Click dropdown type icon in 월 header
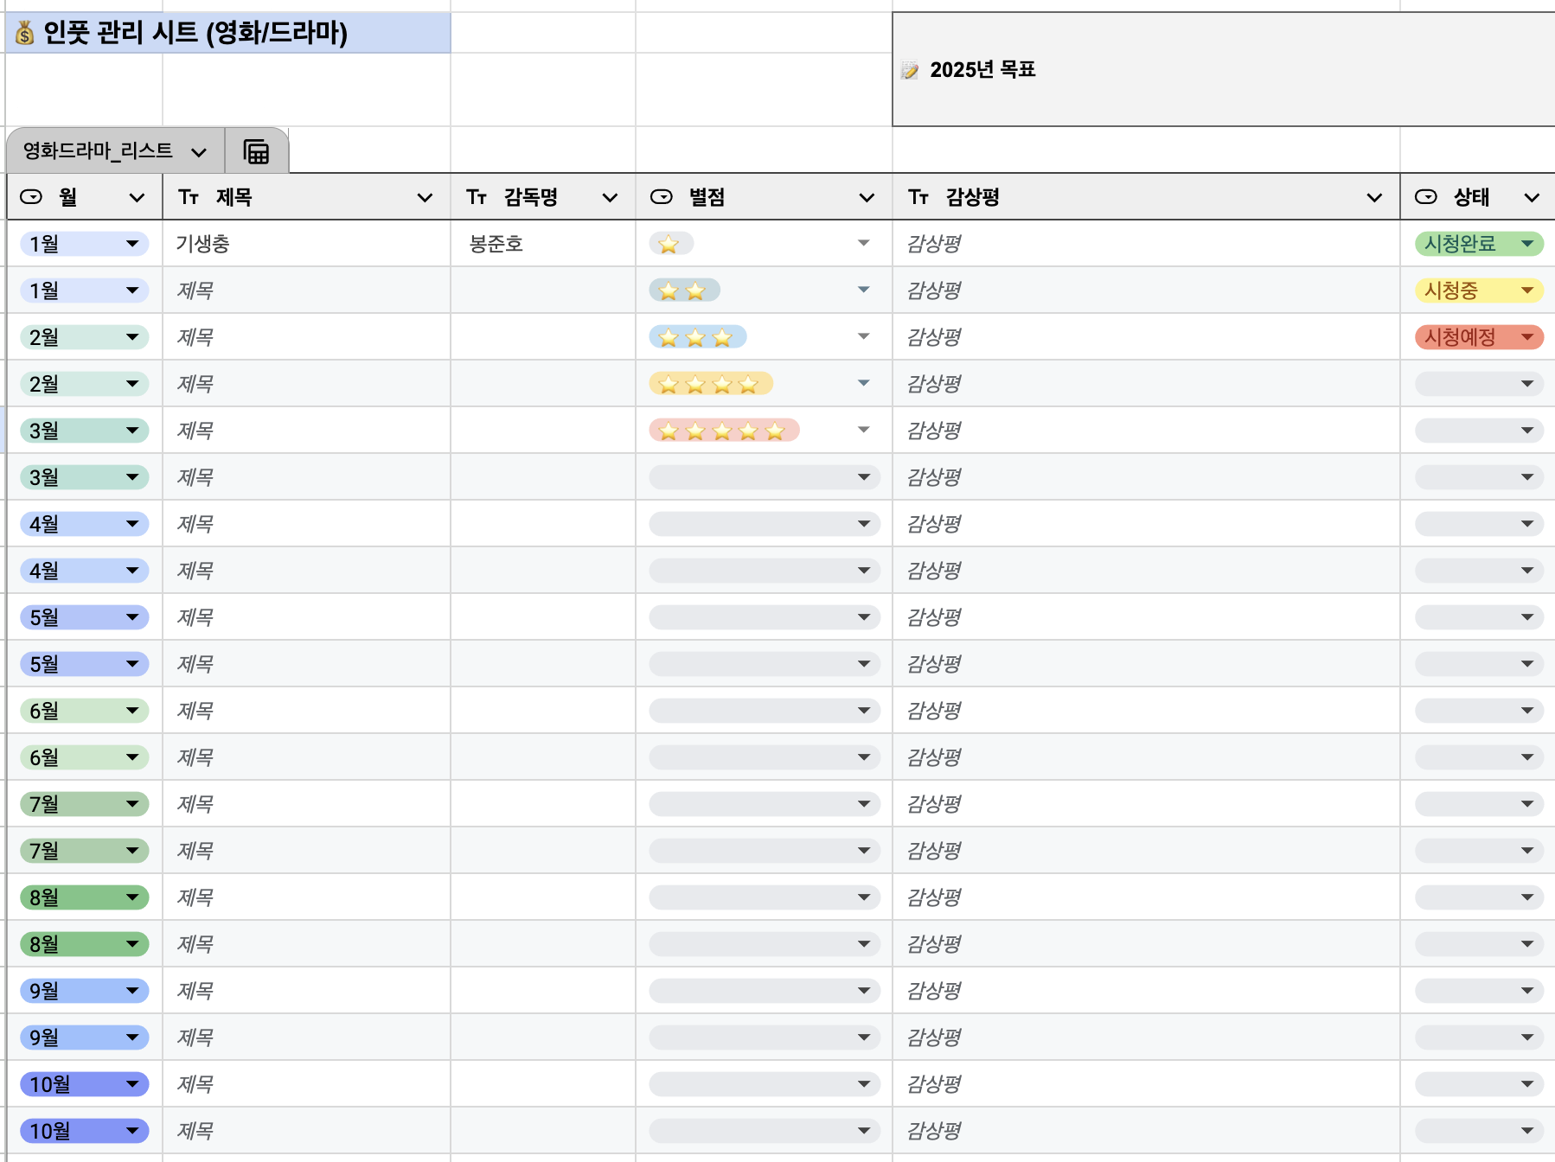Screen dimensions: 1555x1162 tap(31, 197)
